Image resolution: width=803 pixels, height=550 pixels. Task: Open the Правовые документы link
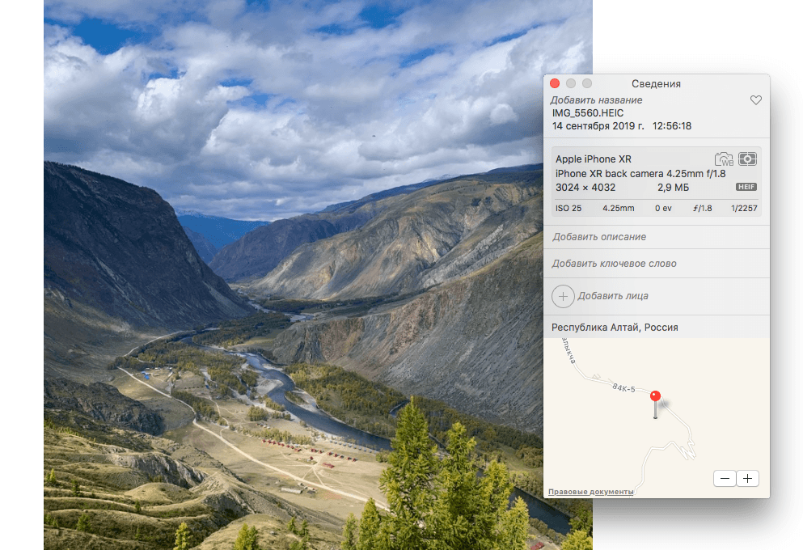point(590,492)
